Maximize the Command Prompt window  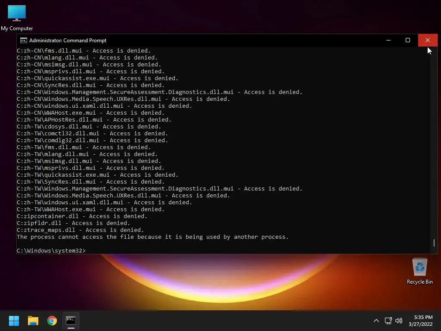(x=407, y=40)
